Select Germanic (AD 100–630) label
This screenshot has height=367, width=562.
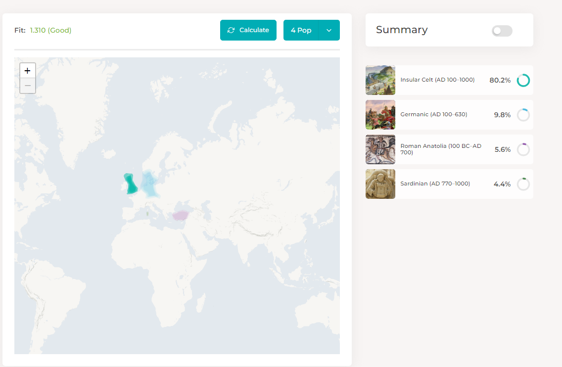pos(434,114)
